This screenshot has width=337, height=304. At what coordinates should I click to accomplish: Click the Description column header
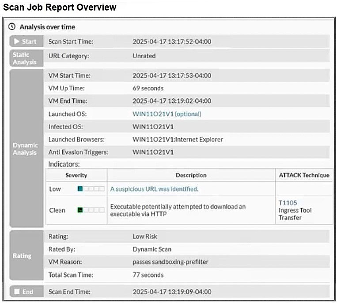(191, 175)
